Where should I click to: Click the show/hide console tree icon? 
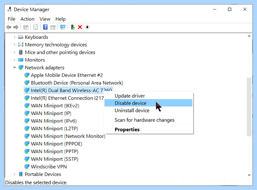pos(26,27)
